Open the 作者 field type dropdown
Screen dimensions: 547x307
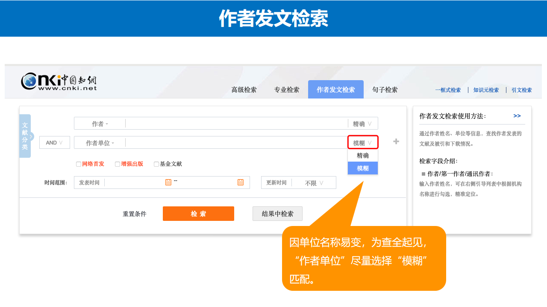tap(100, 124)
